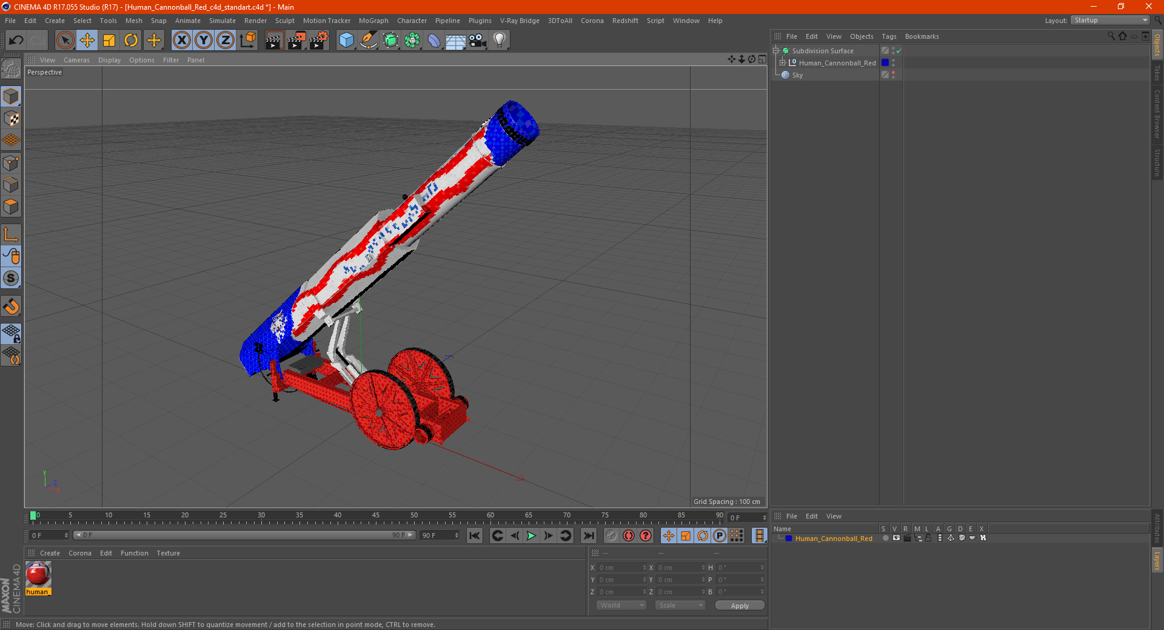The image size is (1164, 630).
Task: Select the Live Selection tool
Action: pyautogui.click(x=65, y=41)
